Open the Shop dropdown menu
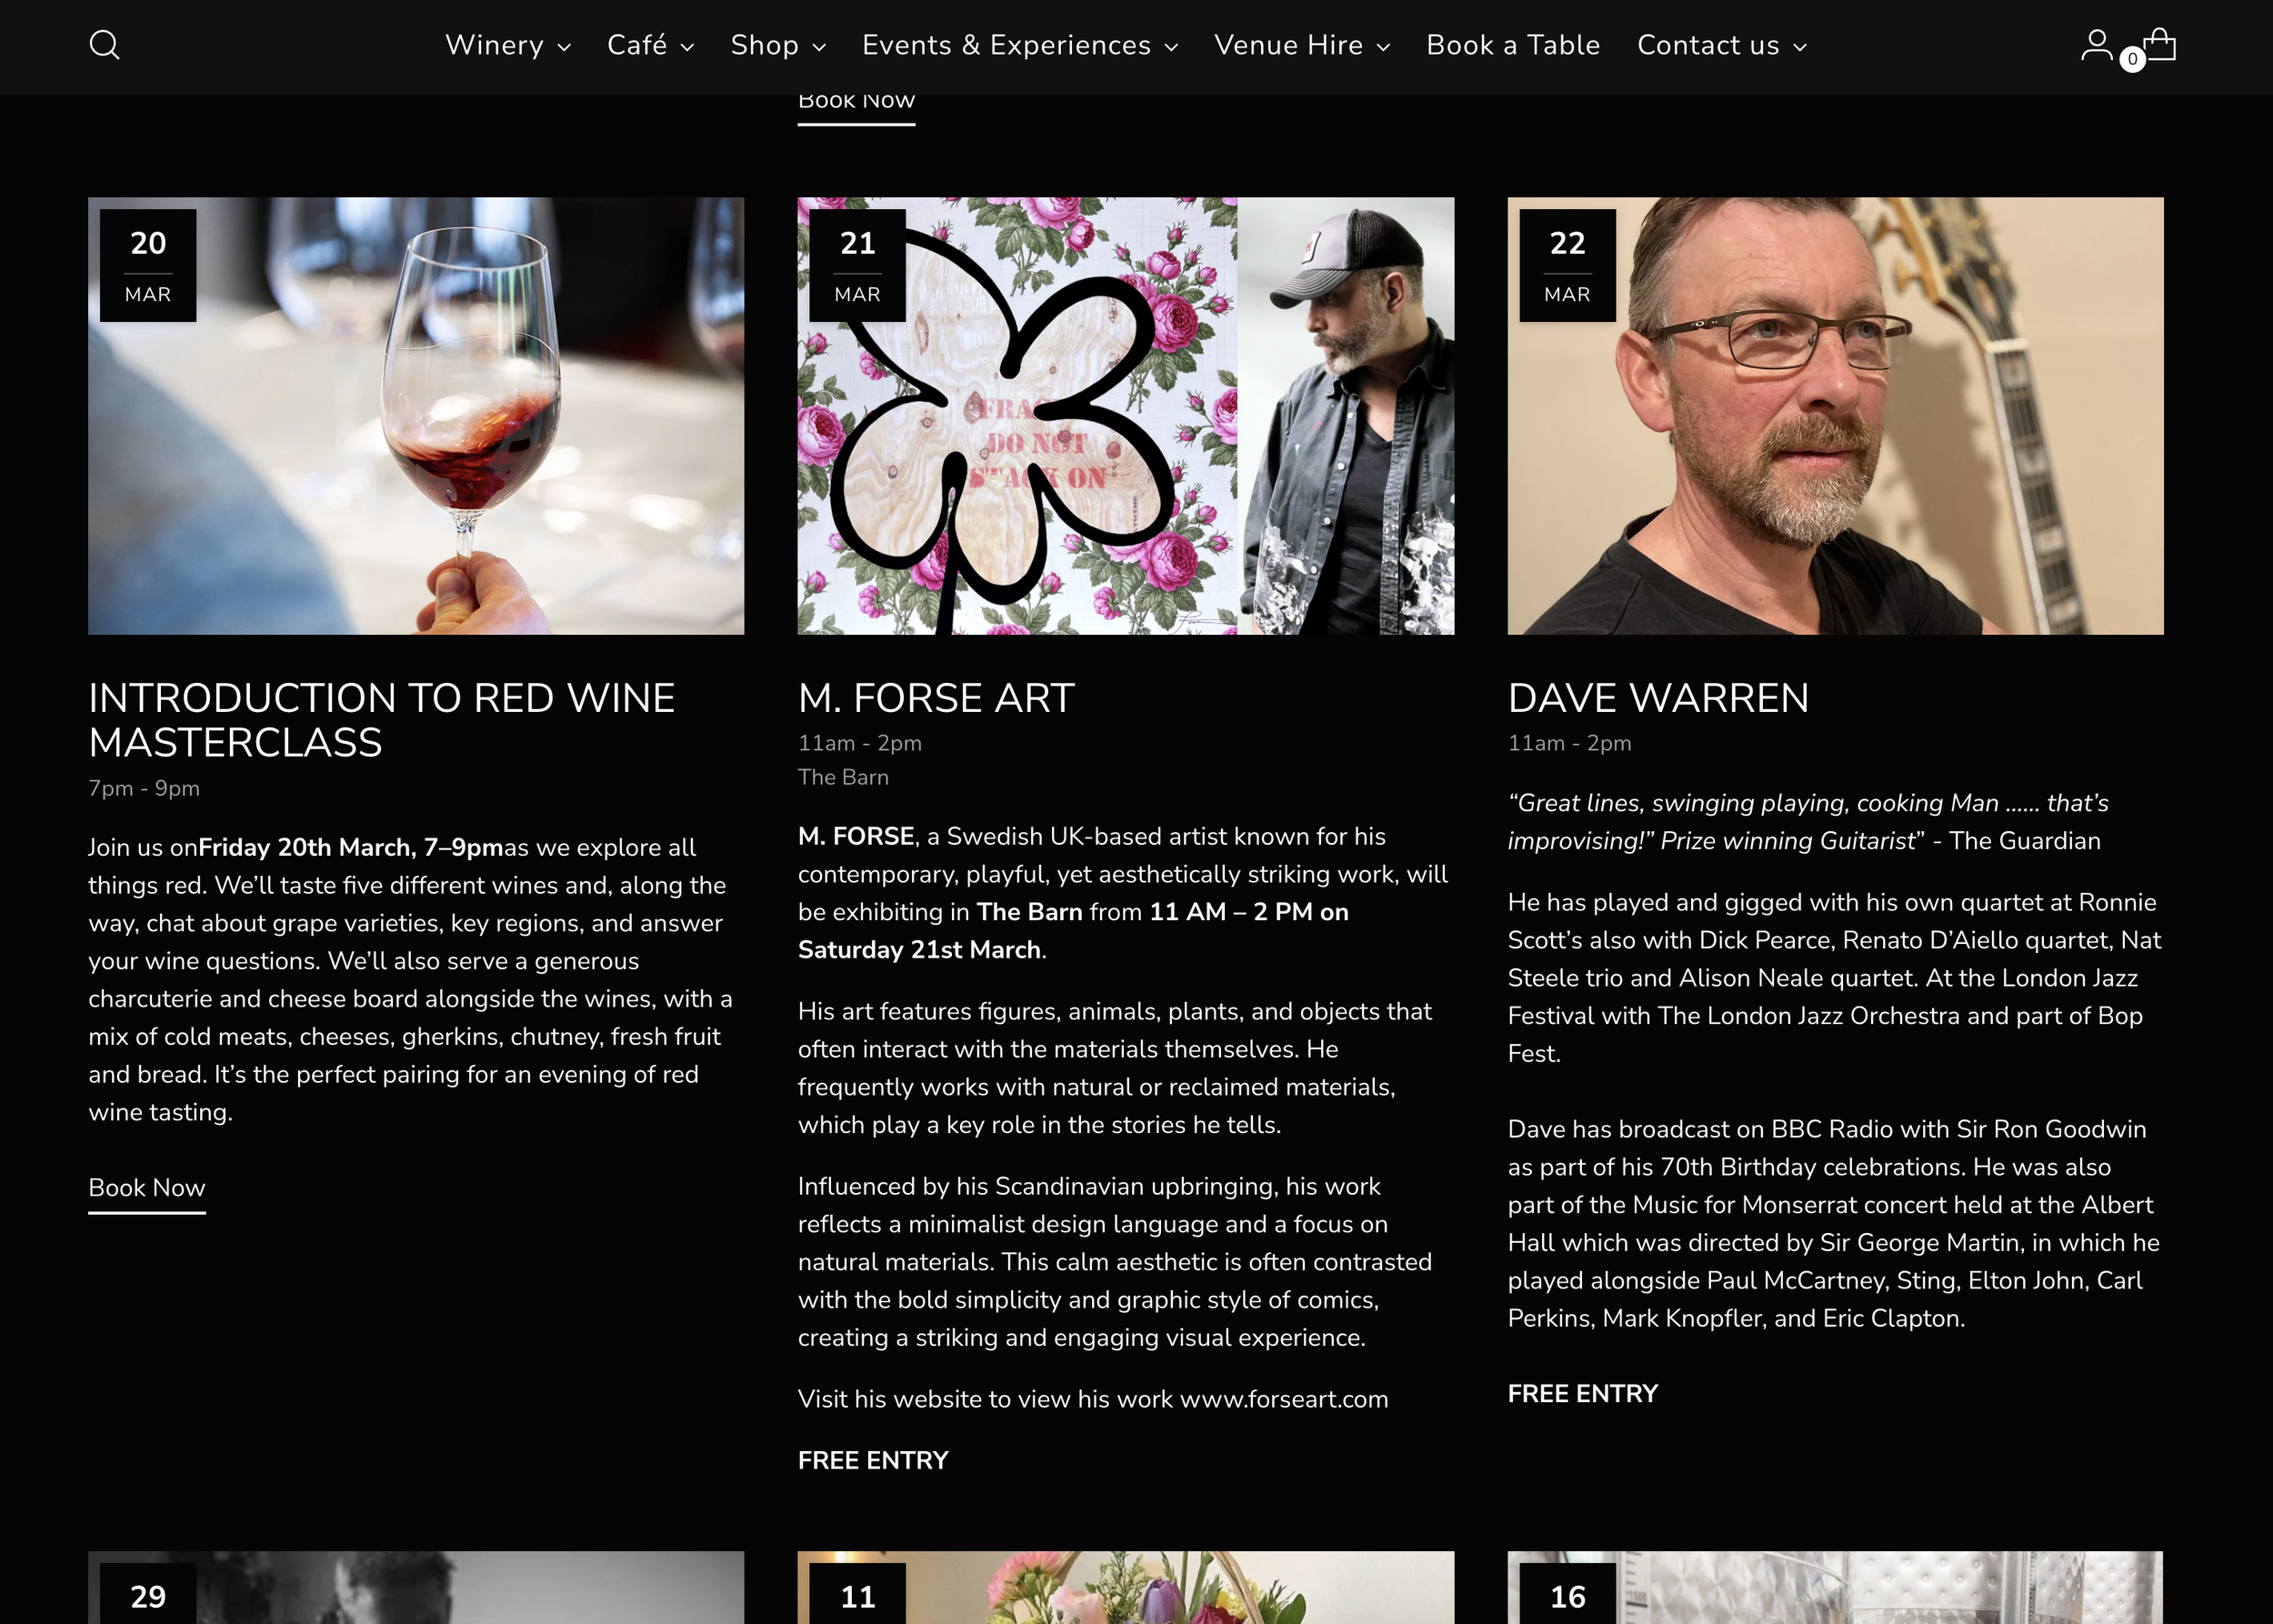The height and width of the screenshot is (1624, 2273). (777, 46)
